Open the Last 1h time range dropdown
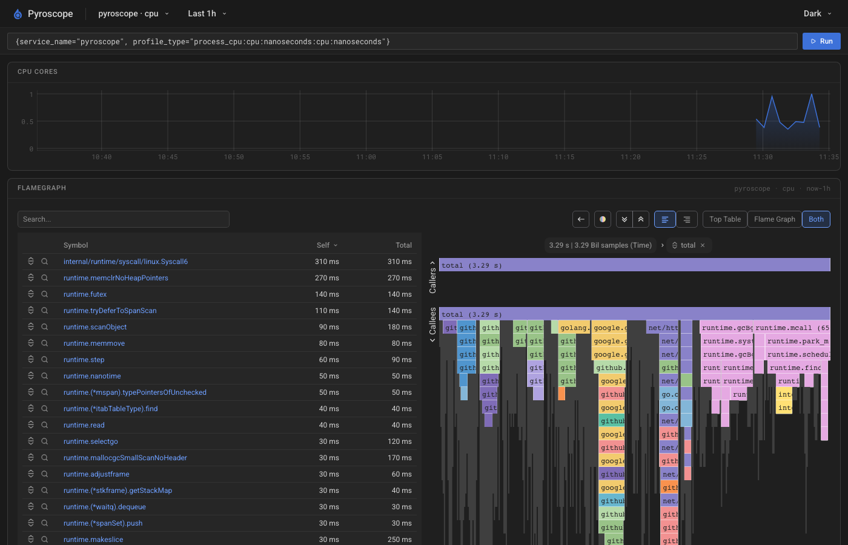Screen dimensions: 848x545 (207, 13)
